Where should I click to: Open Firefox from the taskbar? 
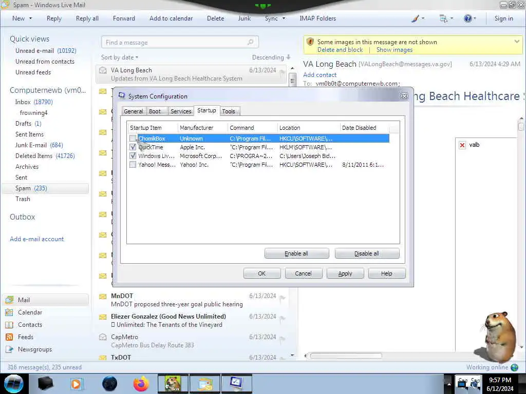[x=141, y=384]
